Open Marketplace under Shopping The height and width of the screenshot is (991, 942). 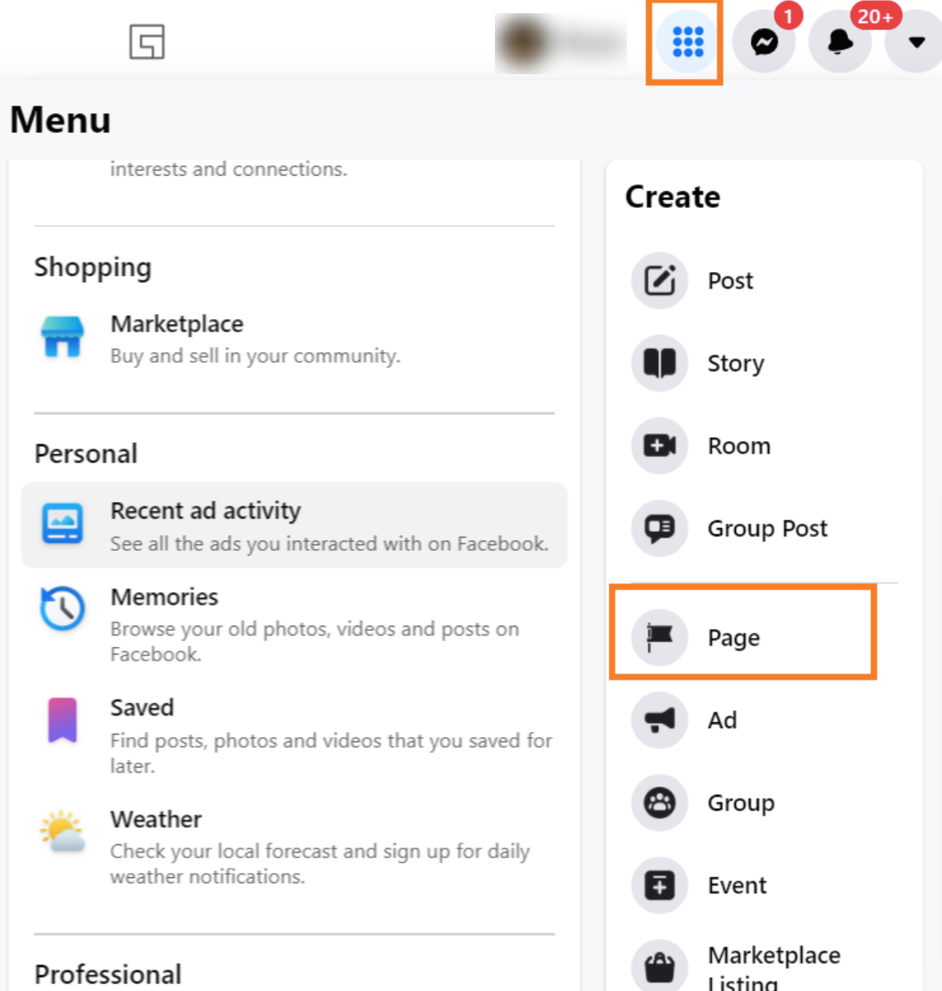pos(177,325)
